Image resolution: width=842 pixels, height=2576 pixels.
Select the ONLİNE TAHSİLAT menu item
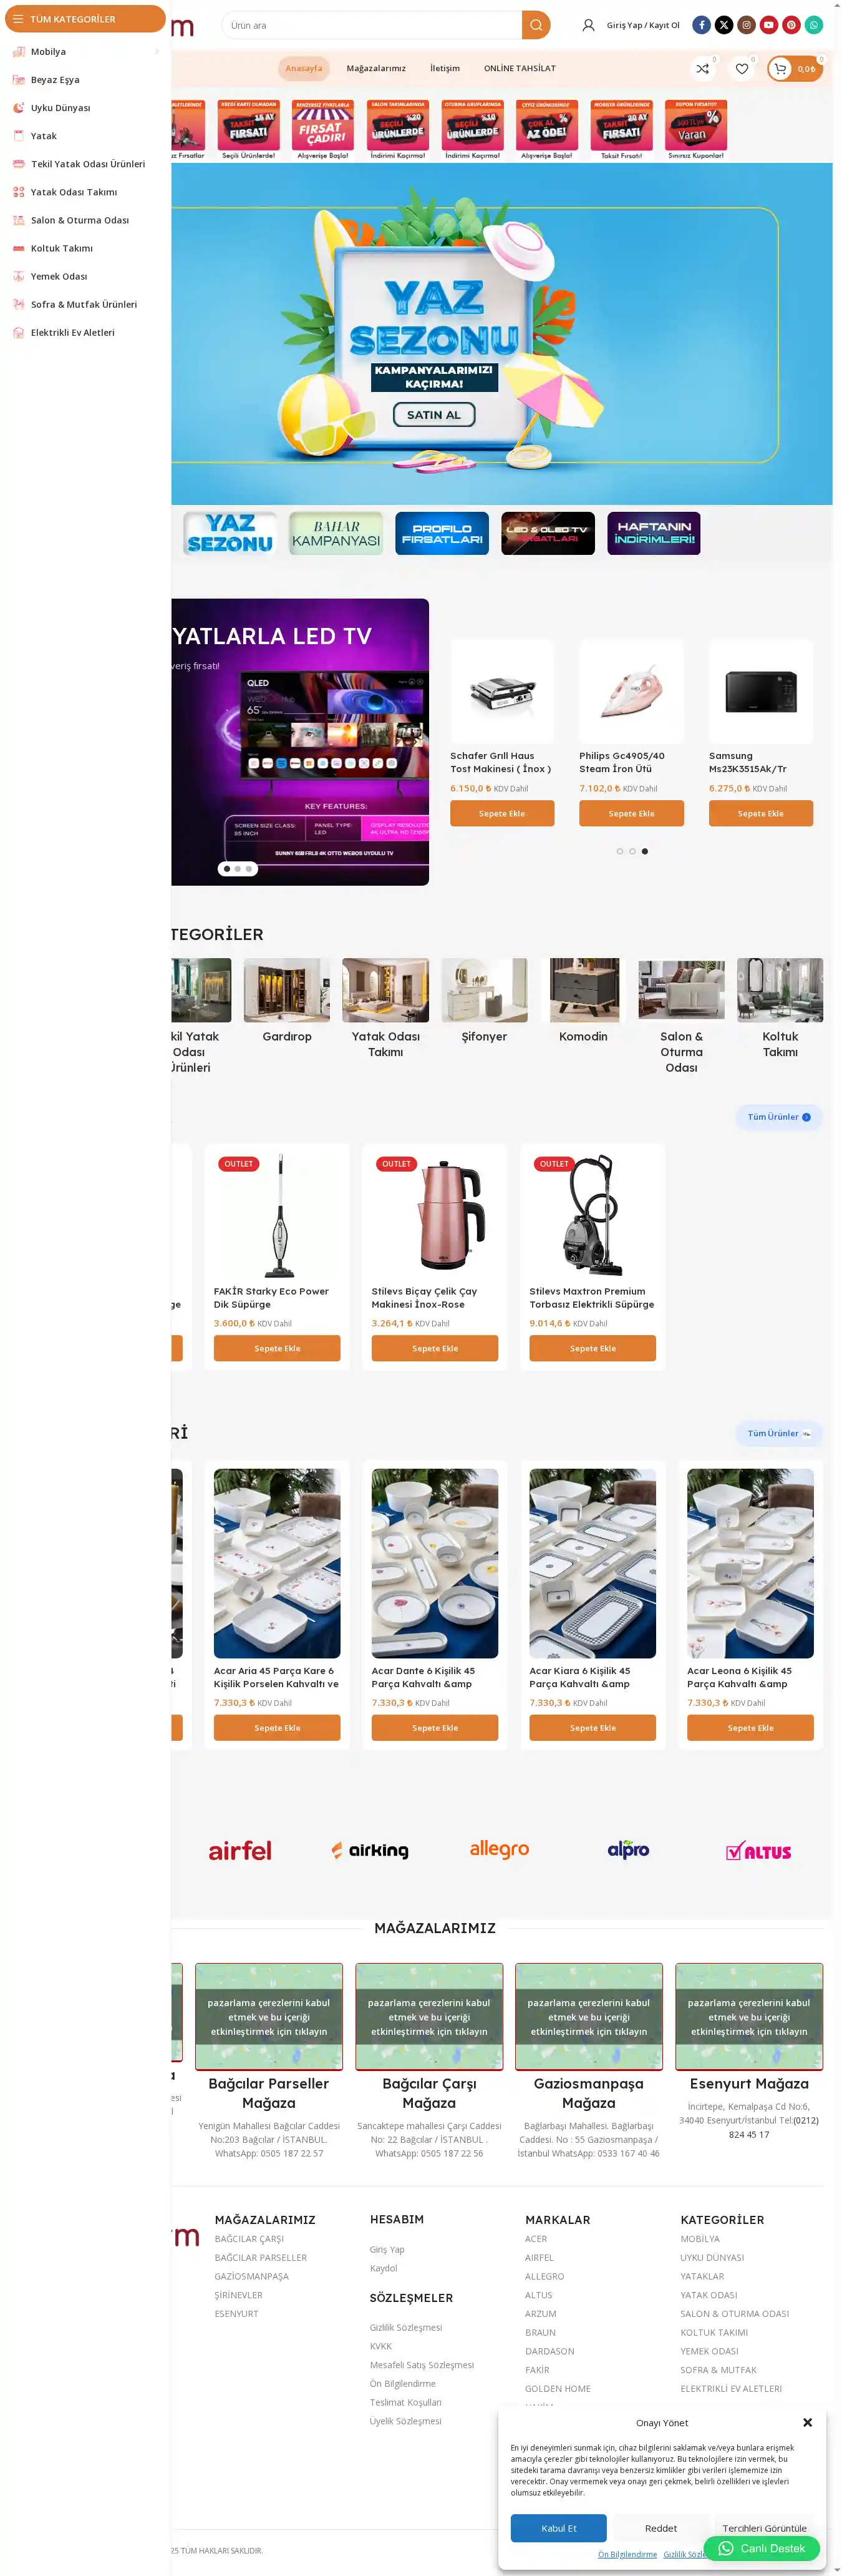(x=520, y=69)
